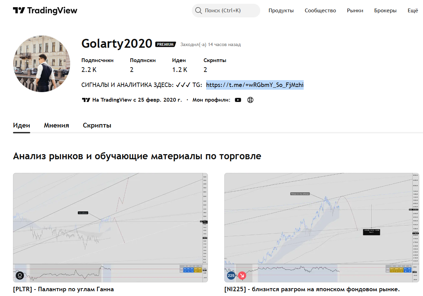Open the Продукты menu

[x=281, y=11]
